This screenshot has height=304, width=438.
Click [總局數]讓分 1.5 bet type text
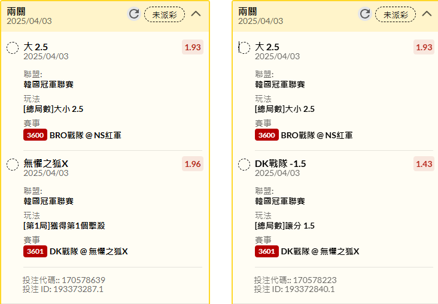point(285,226)
